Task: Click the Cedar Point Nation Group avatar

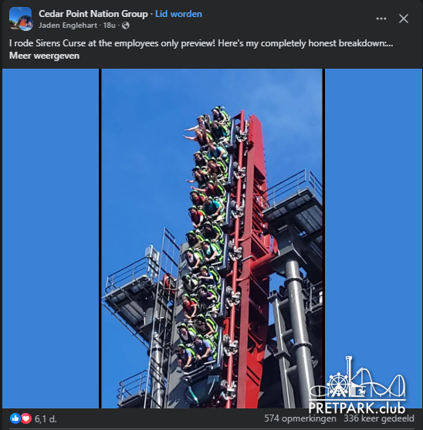Action: pos(21,19)
